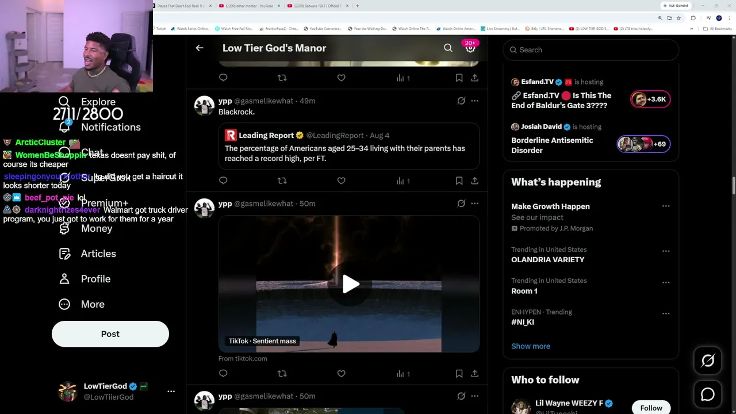Switch to the Batwara 1947 tab
Image resolution: width=736 pixels, height=414 pixels.
coord(319,6)
